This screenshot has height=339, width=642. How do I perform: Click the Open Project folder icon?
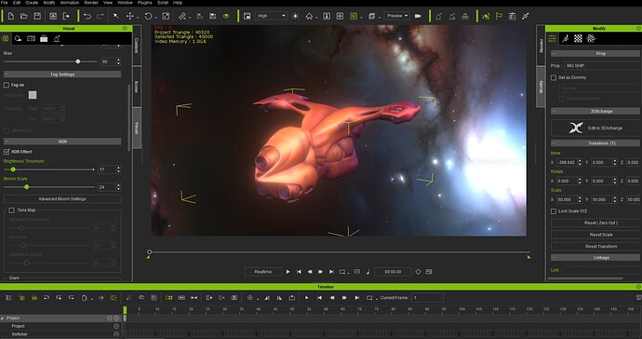[24, 16]
